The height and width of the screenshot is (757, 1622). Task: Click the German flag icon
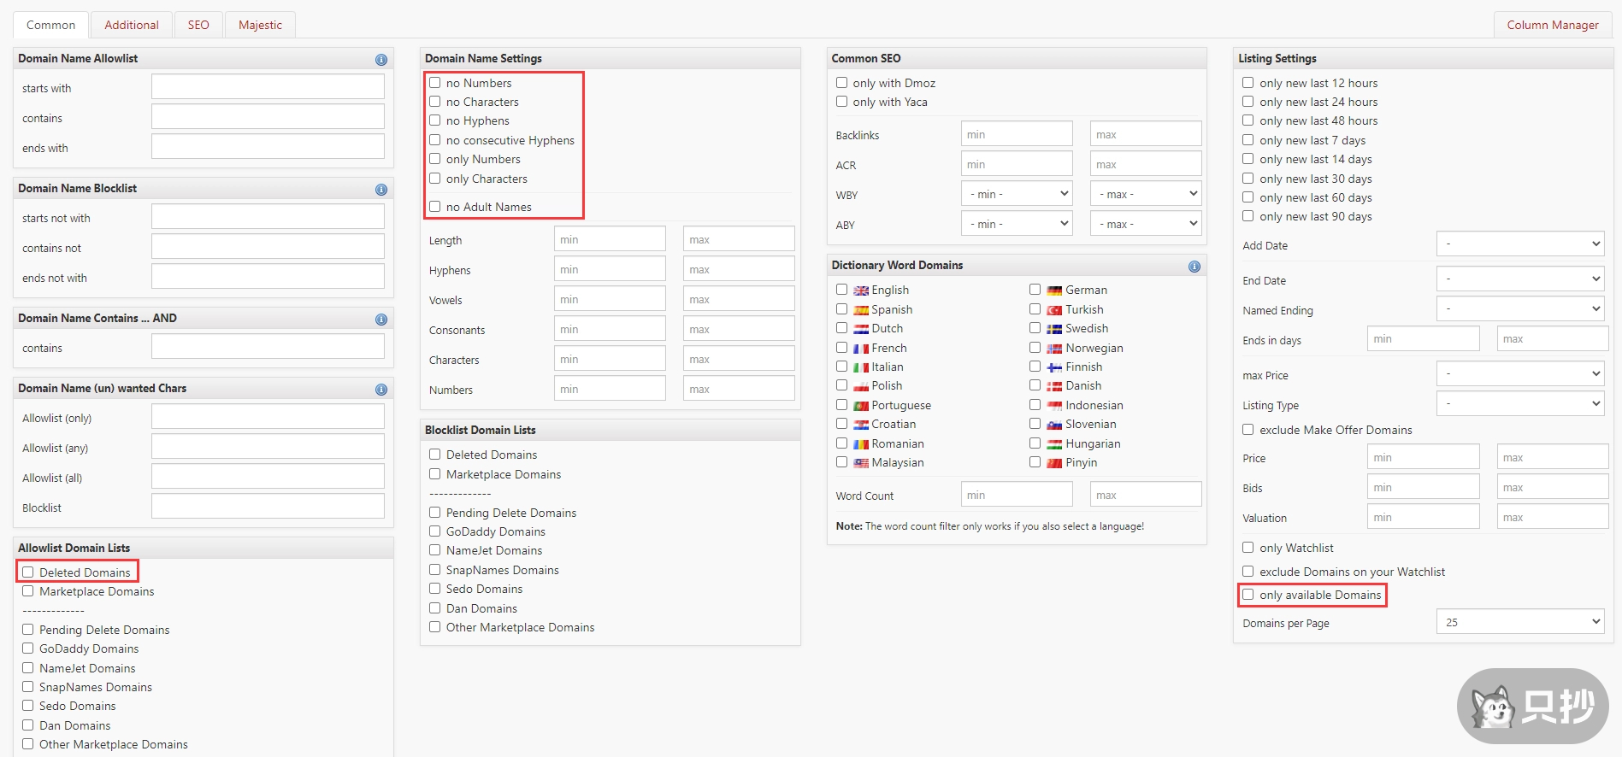(1054, 291)
